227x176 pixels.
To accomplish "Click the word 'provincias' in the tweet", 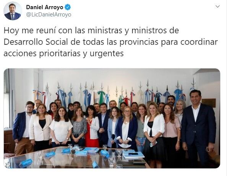I will click(139, 42).
